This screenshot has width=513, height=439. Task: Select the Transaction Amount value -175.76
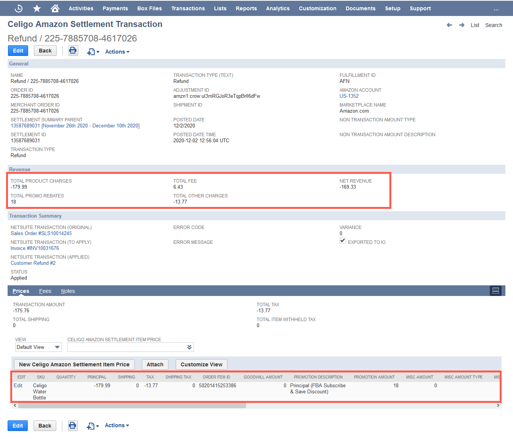[21, 310]
